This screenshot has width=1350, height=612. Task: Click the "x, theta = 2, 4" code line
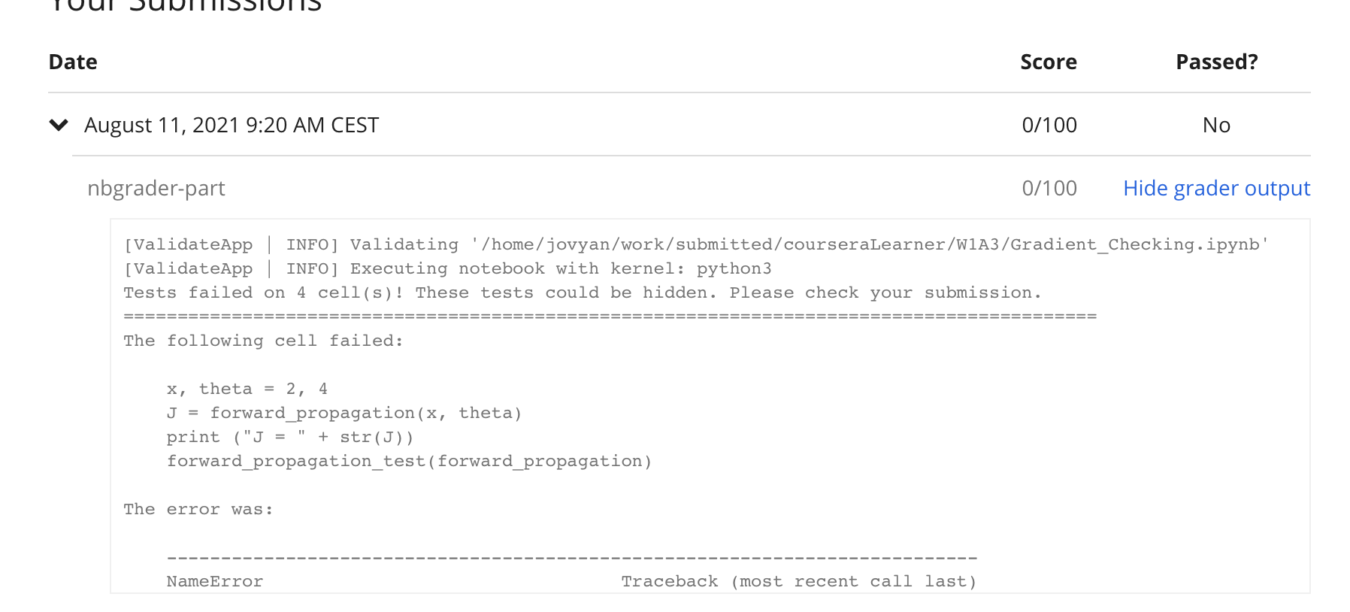tap(247, 389)
